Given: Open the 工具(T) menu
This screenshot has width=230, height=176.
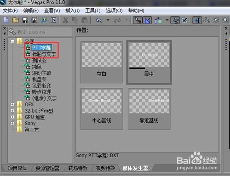Looking at the screenshot, I should [x=93, y=11].
